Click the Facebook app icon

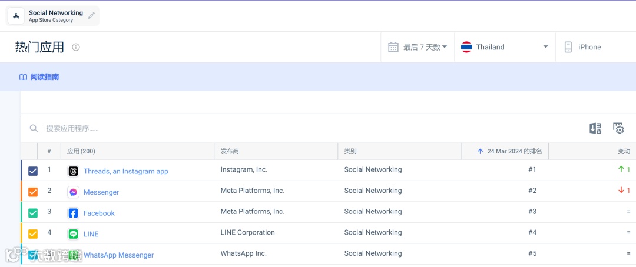pyautogui.click(x=74, y=213)
